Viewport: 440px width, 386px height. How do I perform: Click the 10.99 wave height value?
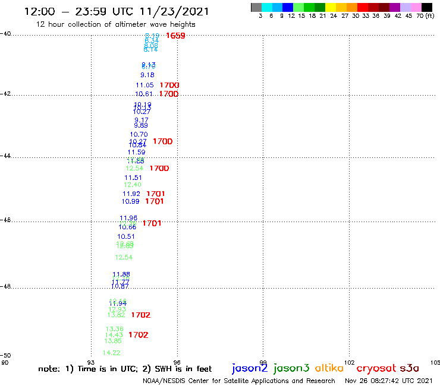130,201
